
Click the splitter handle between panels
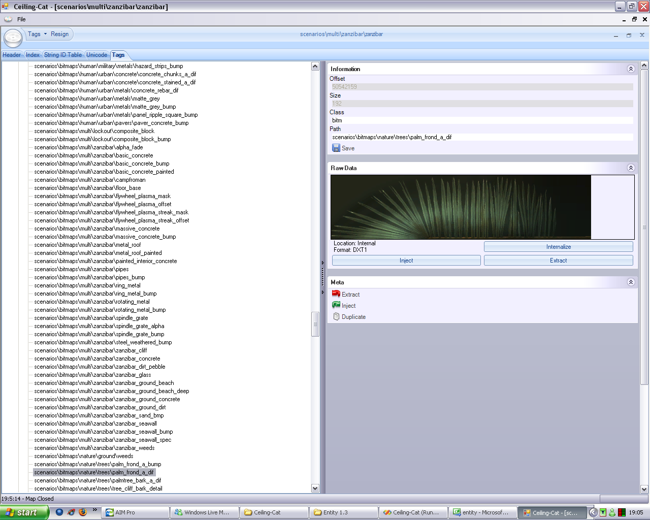pyautogui.click(x=322, y=277)
